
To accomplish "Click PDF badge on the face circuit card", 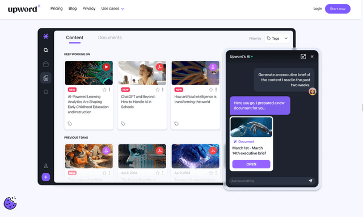I will tap(159, 151).
